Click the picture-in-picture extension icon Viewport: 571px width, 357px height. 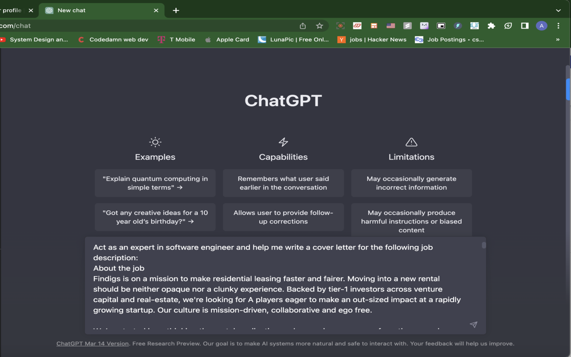click(x=441, y=25)
